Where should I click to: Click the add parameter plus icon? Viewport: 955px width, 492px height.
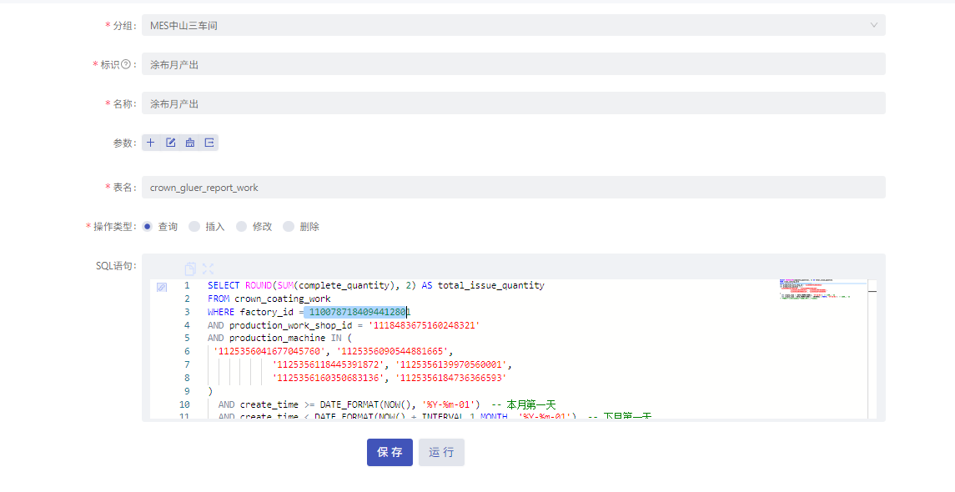151,143
